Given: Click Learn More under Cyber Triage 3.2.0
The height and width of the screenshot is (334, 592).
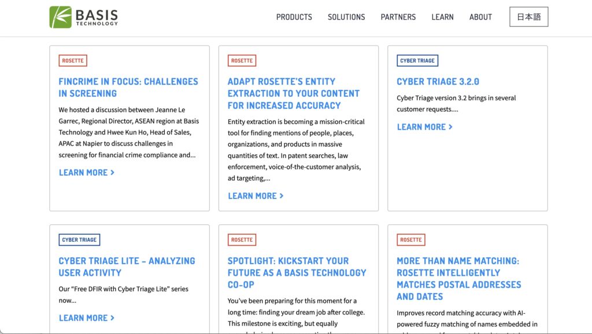Looking at the screenshot, I should (424, 127).
